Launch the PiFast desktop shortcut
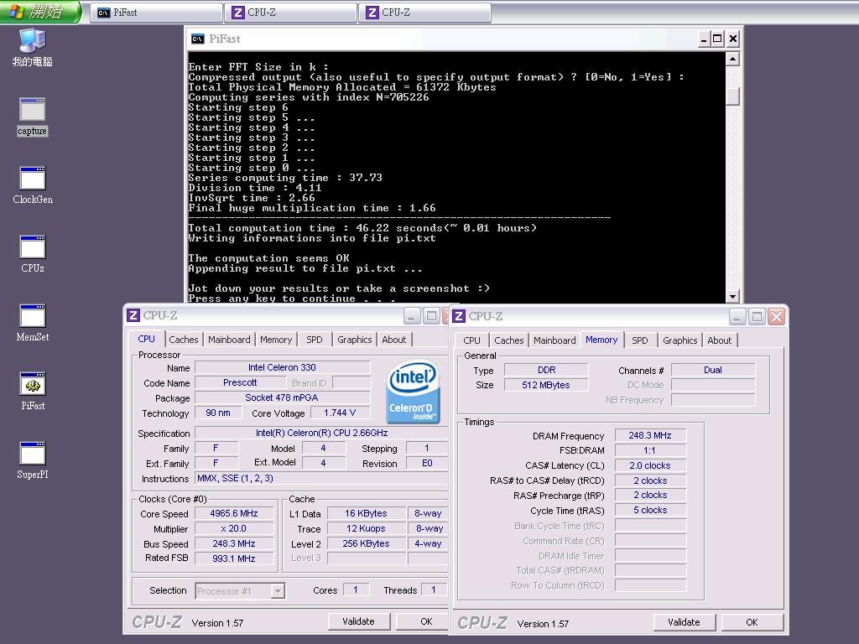 click(33, 392)
